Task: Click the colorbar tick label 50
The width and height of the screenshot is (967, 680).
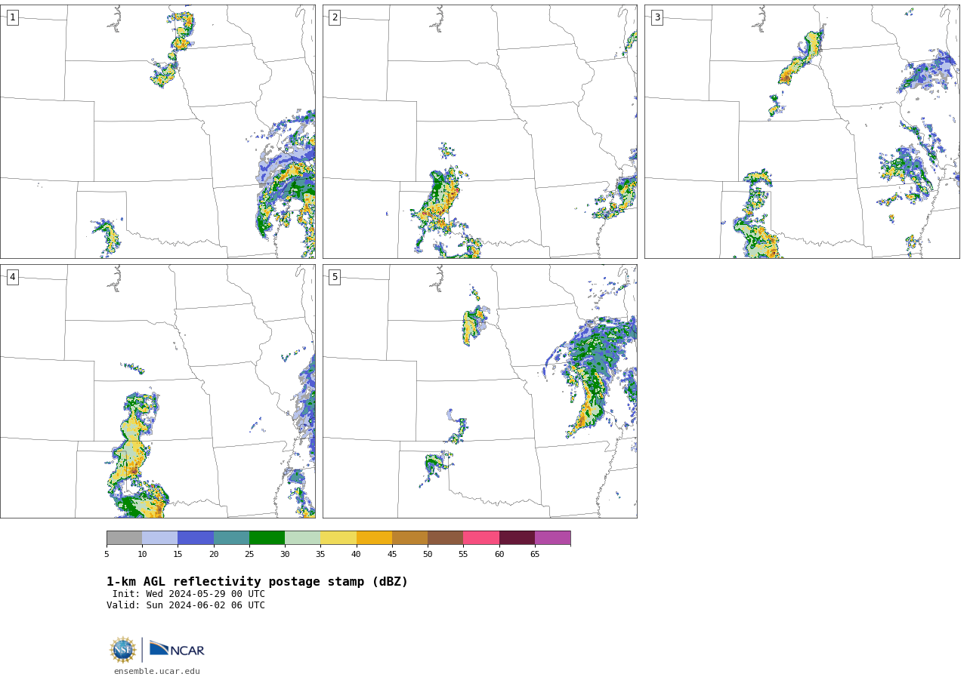Action: pos(428,554)
